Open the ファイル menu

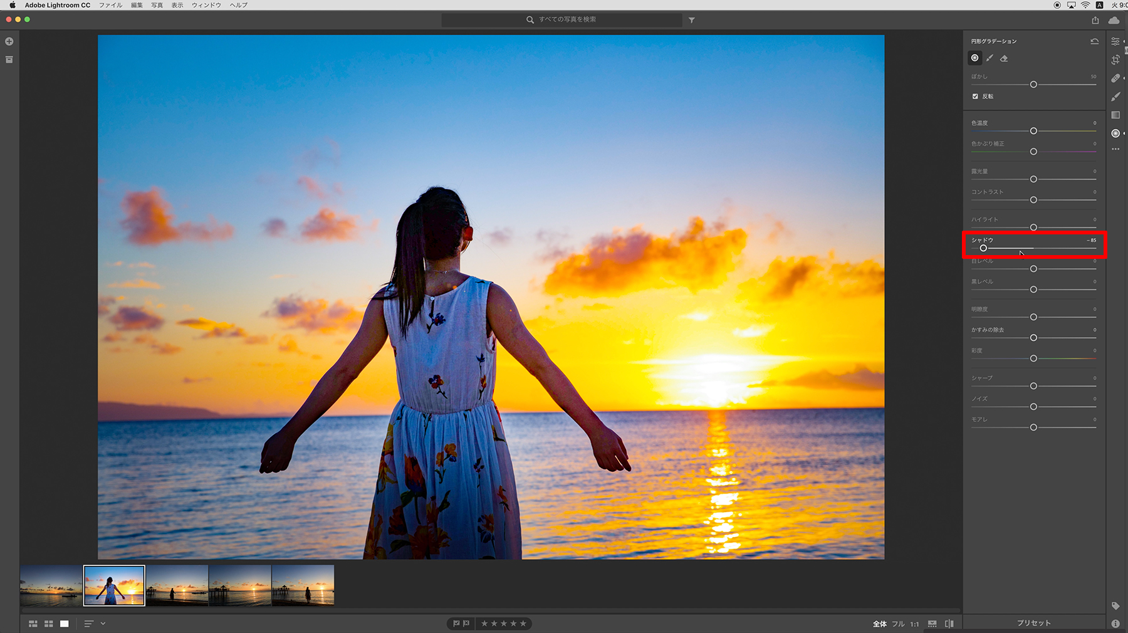pos(111,5)
